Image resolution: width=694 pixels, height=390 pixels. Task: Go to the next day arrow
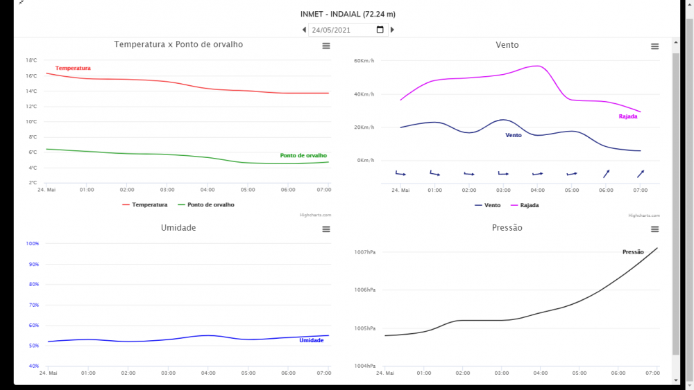click(392, 30)
